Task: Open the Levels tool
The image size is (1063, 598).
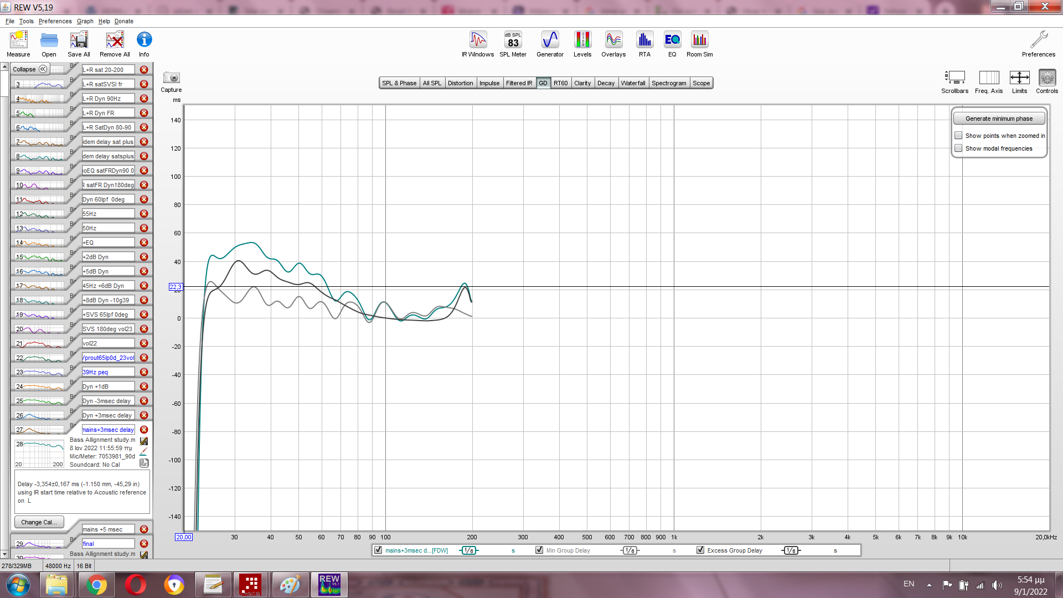Action: (582, 44)
